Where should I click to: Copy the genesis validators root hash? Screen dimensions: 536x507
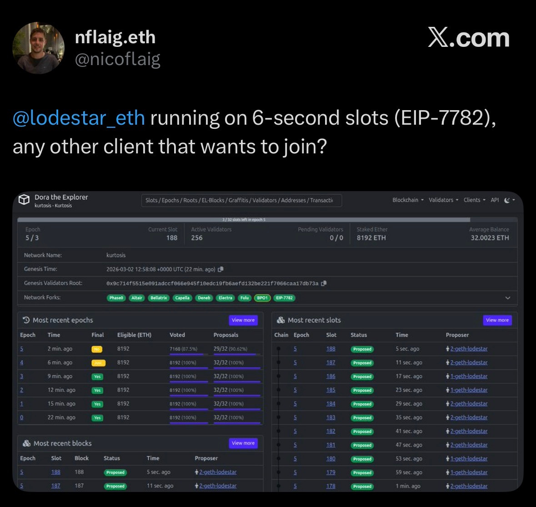click(x=324, y=283)
